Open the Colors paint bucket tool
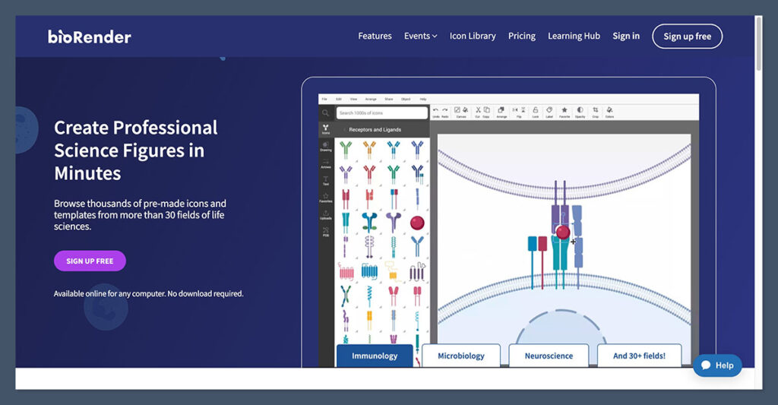Image resolution: width=778 pixels, height=405 pixels. click(x=609, y=109)
